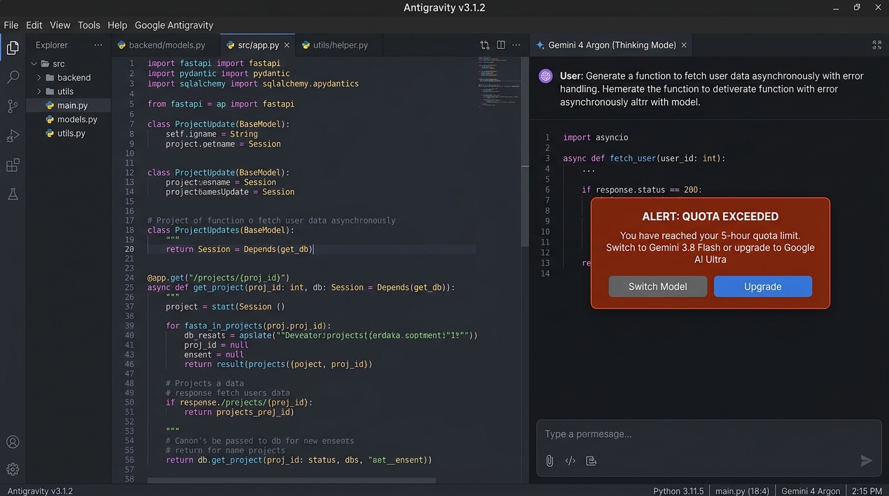Open Run and Debug view icon
The image size is (889, 496).
click(13, 136)
